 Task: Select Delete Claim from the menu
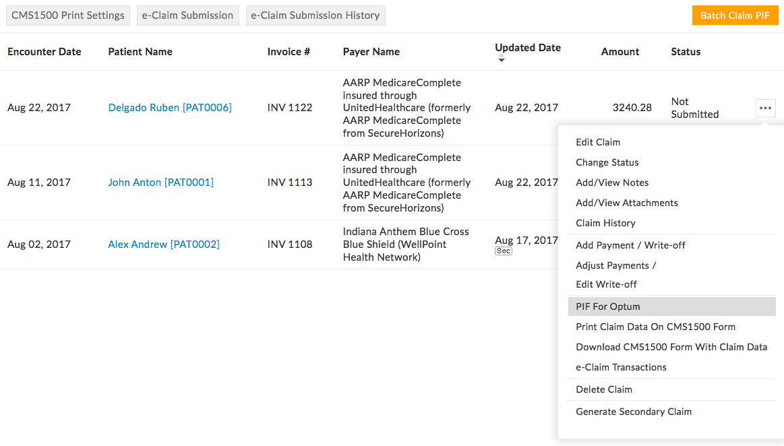click(604, 389)
